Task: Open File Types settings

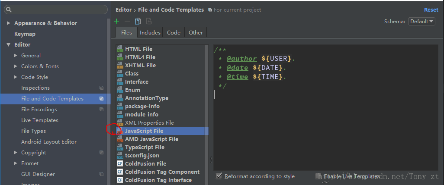Action: coord(33,131)
